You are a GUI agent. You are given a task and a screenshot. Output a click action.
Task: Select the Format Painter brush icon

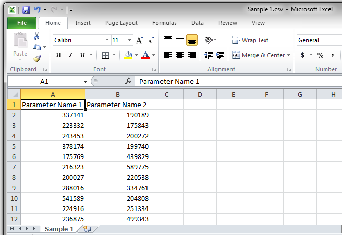pos(37,59)
